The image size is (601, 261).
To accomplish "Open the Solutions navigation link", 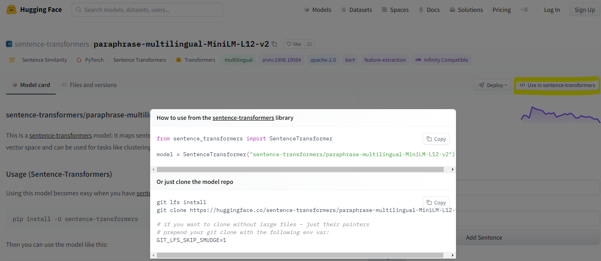I will 466,9.
